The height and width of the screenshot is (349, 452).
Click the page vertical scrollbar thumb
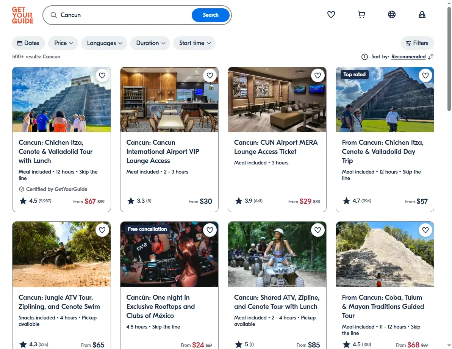[449, 59]
